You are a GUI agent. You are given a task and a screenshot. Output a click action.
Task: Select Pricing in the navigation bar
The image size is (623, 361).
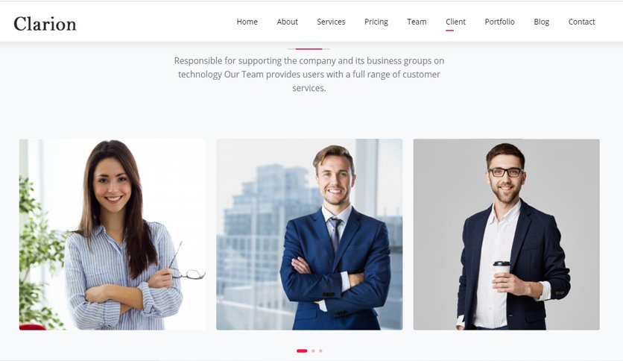click(376, 22)
